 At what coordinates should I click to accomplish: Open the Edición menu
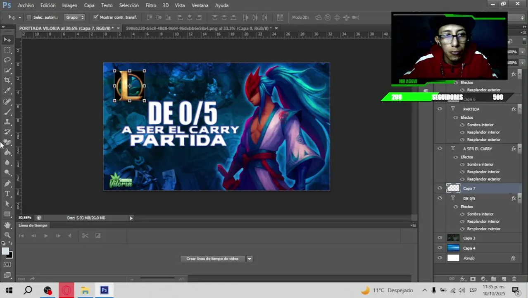pyautogui.click(x=48, y=5)
